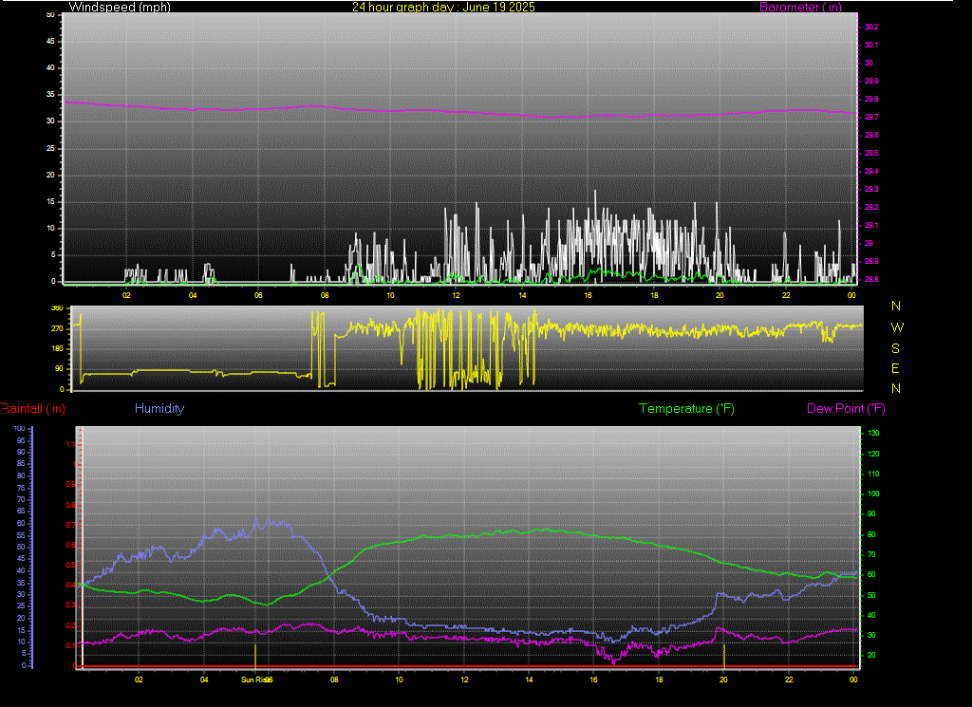Click the 45 tick label on the windspeed axis
This screenshot has height=707, width=972.
pos(51,41)
